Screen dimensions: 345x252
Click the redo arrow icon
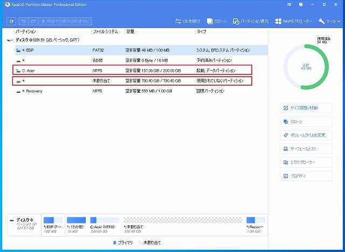point(33,22)
